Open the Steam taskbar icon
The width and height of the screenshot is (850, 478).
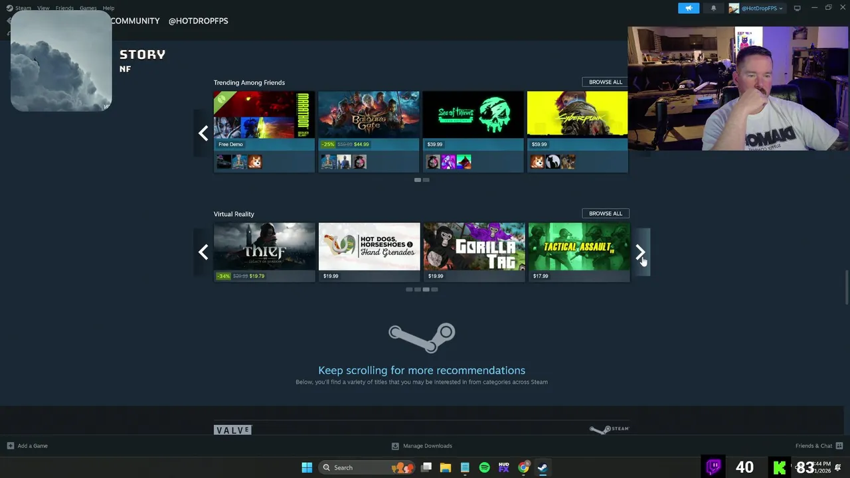543,467
